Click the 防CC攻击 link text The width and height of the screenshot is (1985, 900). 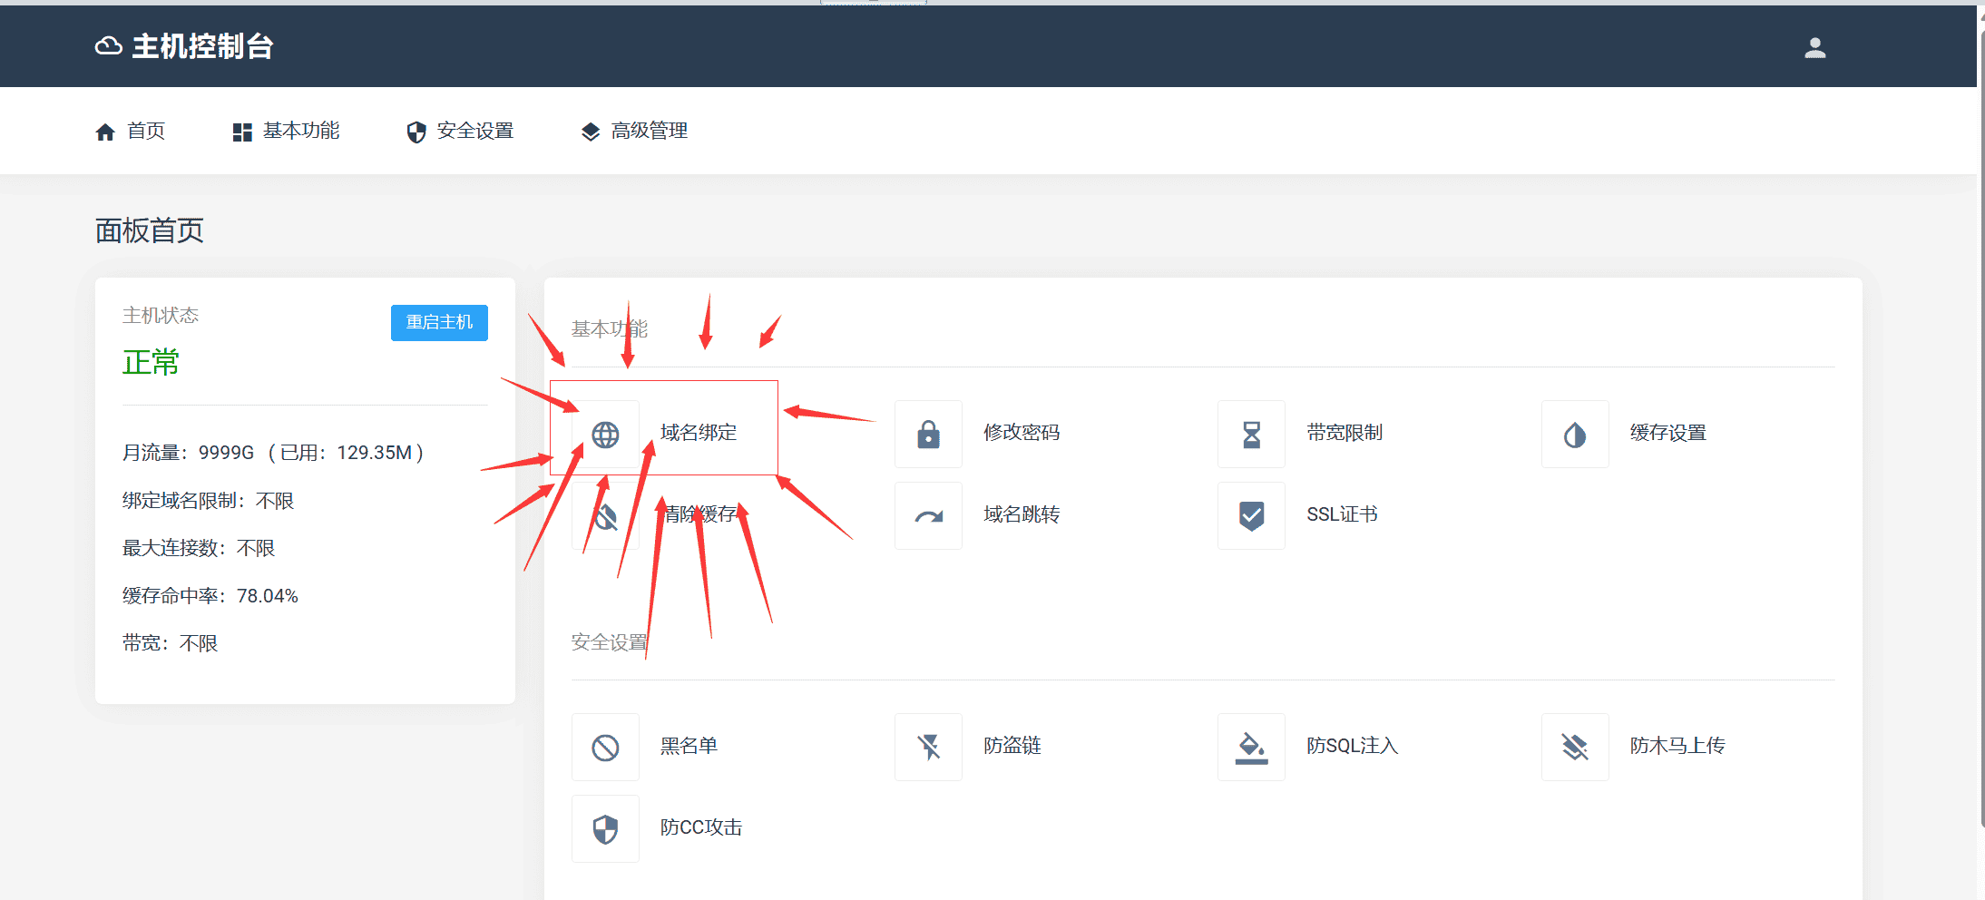click(701, 827)
